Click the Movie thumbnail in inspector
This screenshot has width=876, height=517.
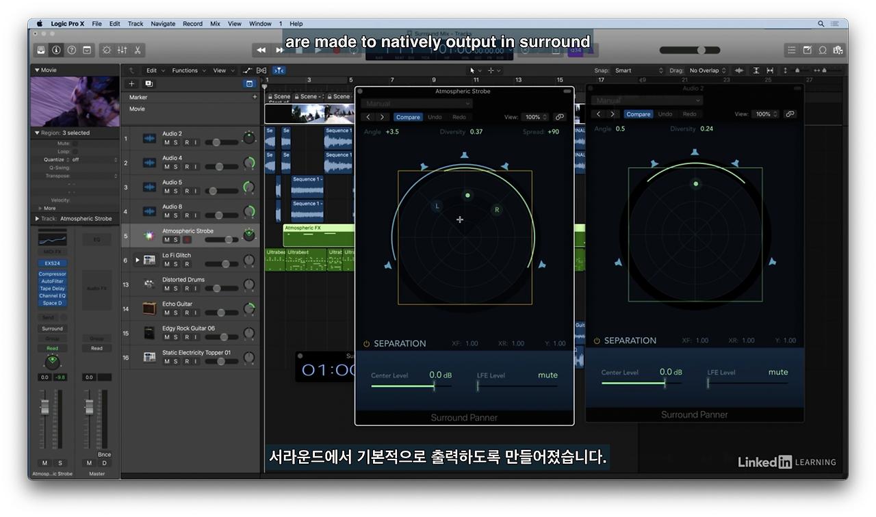click(75, 102)
